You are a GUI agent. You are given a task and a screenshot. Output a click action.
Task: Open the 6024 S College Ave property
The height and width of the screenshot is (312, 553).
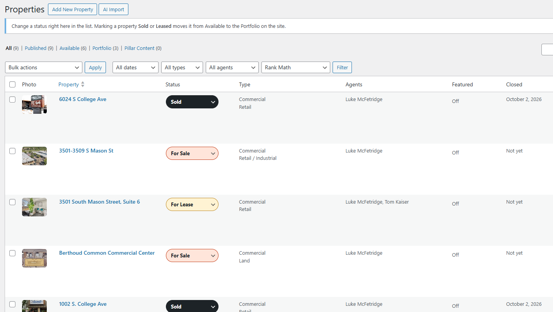click(x=83, y=99)
